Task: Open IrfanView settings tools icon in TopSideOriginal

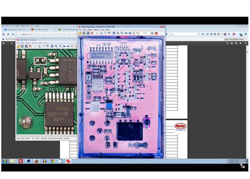Action: pyautogui.click(x=152, y=33)
